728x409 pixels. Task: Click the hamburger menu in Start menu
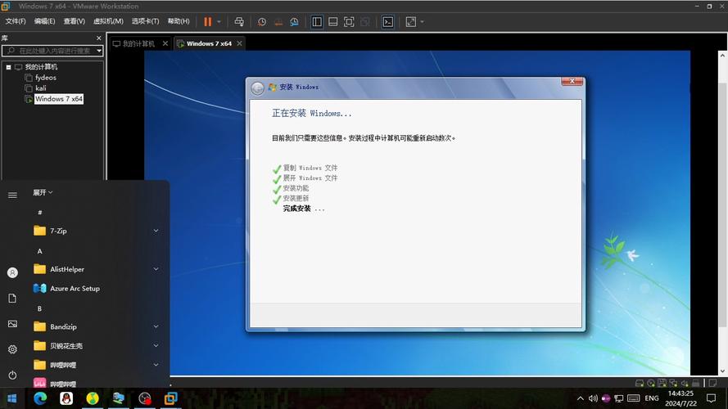click(x=12, y=196)
